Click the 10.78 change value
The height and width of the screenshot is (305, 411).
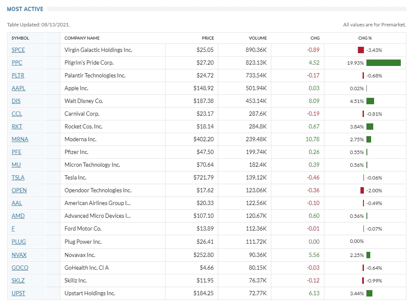pos(312,139)
